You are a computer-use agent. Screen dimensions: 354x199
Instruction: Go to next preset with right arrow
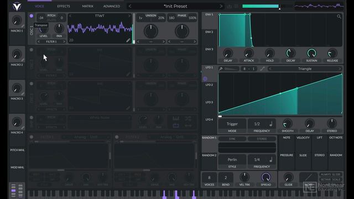pyautogui.click(x=221, y=6)
